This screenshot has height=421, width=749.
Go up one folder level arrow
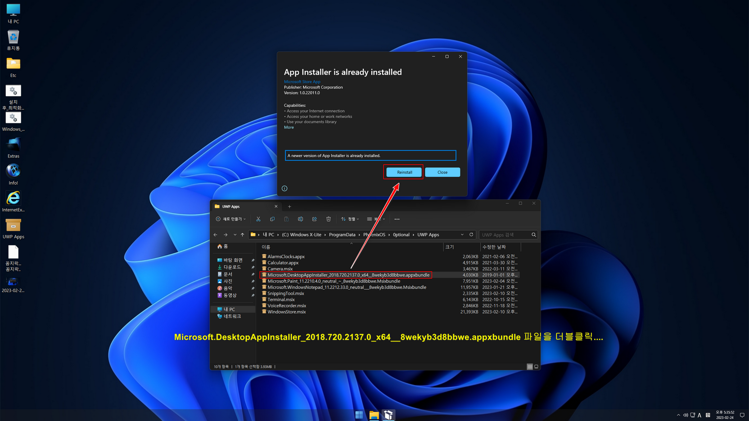[242, 235]
